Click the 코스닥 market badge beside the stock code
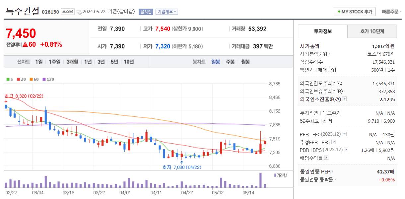Image resolution: width=405 pixels, height=199 pixels. coord(67,11)
